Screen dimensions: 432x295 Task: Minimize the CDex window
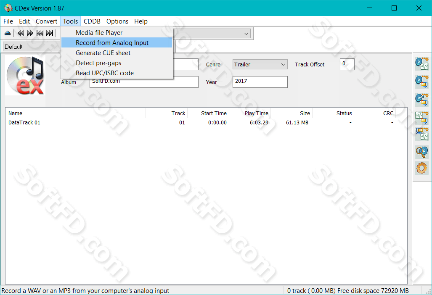point(370,8)
